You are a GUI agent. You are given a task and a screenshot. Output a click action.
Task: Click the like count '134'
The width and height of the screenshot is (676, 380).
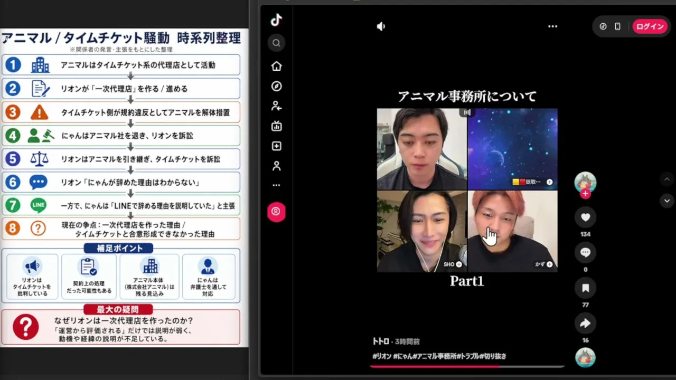(585, 234)
